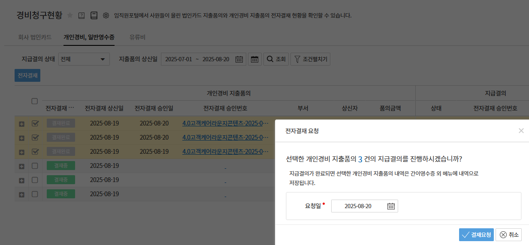Image resolution: width=529 pixels, height=245 pixels.
Task: Toggle the select-all checkbox in table header
Action: click(35, 101)
